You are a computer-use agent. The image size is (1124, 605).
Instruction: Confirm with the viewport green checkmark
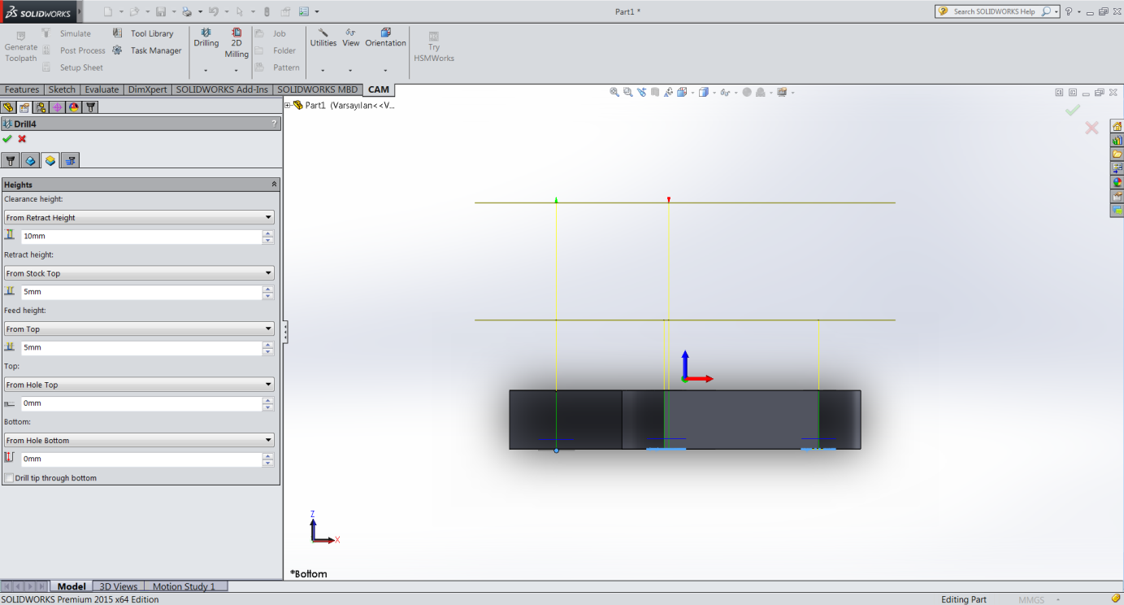[1073, 110]
